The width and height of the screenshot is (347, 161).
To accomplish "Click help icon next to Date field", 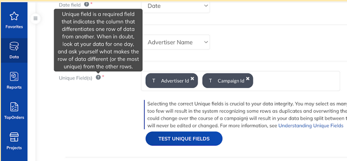I will 87,4.
